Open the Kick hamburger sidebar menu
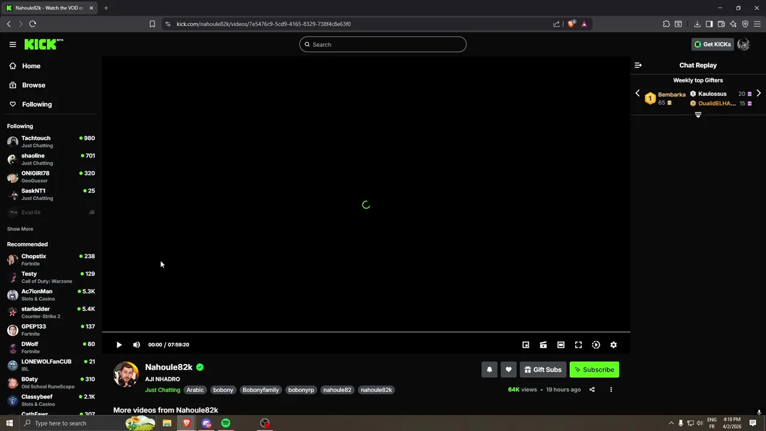 13,44
